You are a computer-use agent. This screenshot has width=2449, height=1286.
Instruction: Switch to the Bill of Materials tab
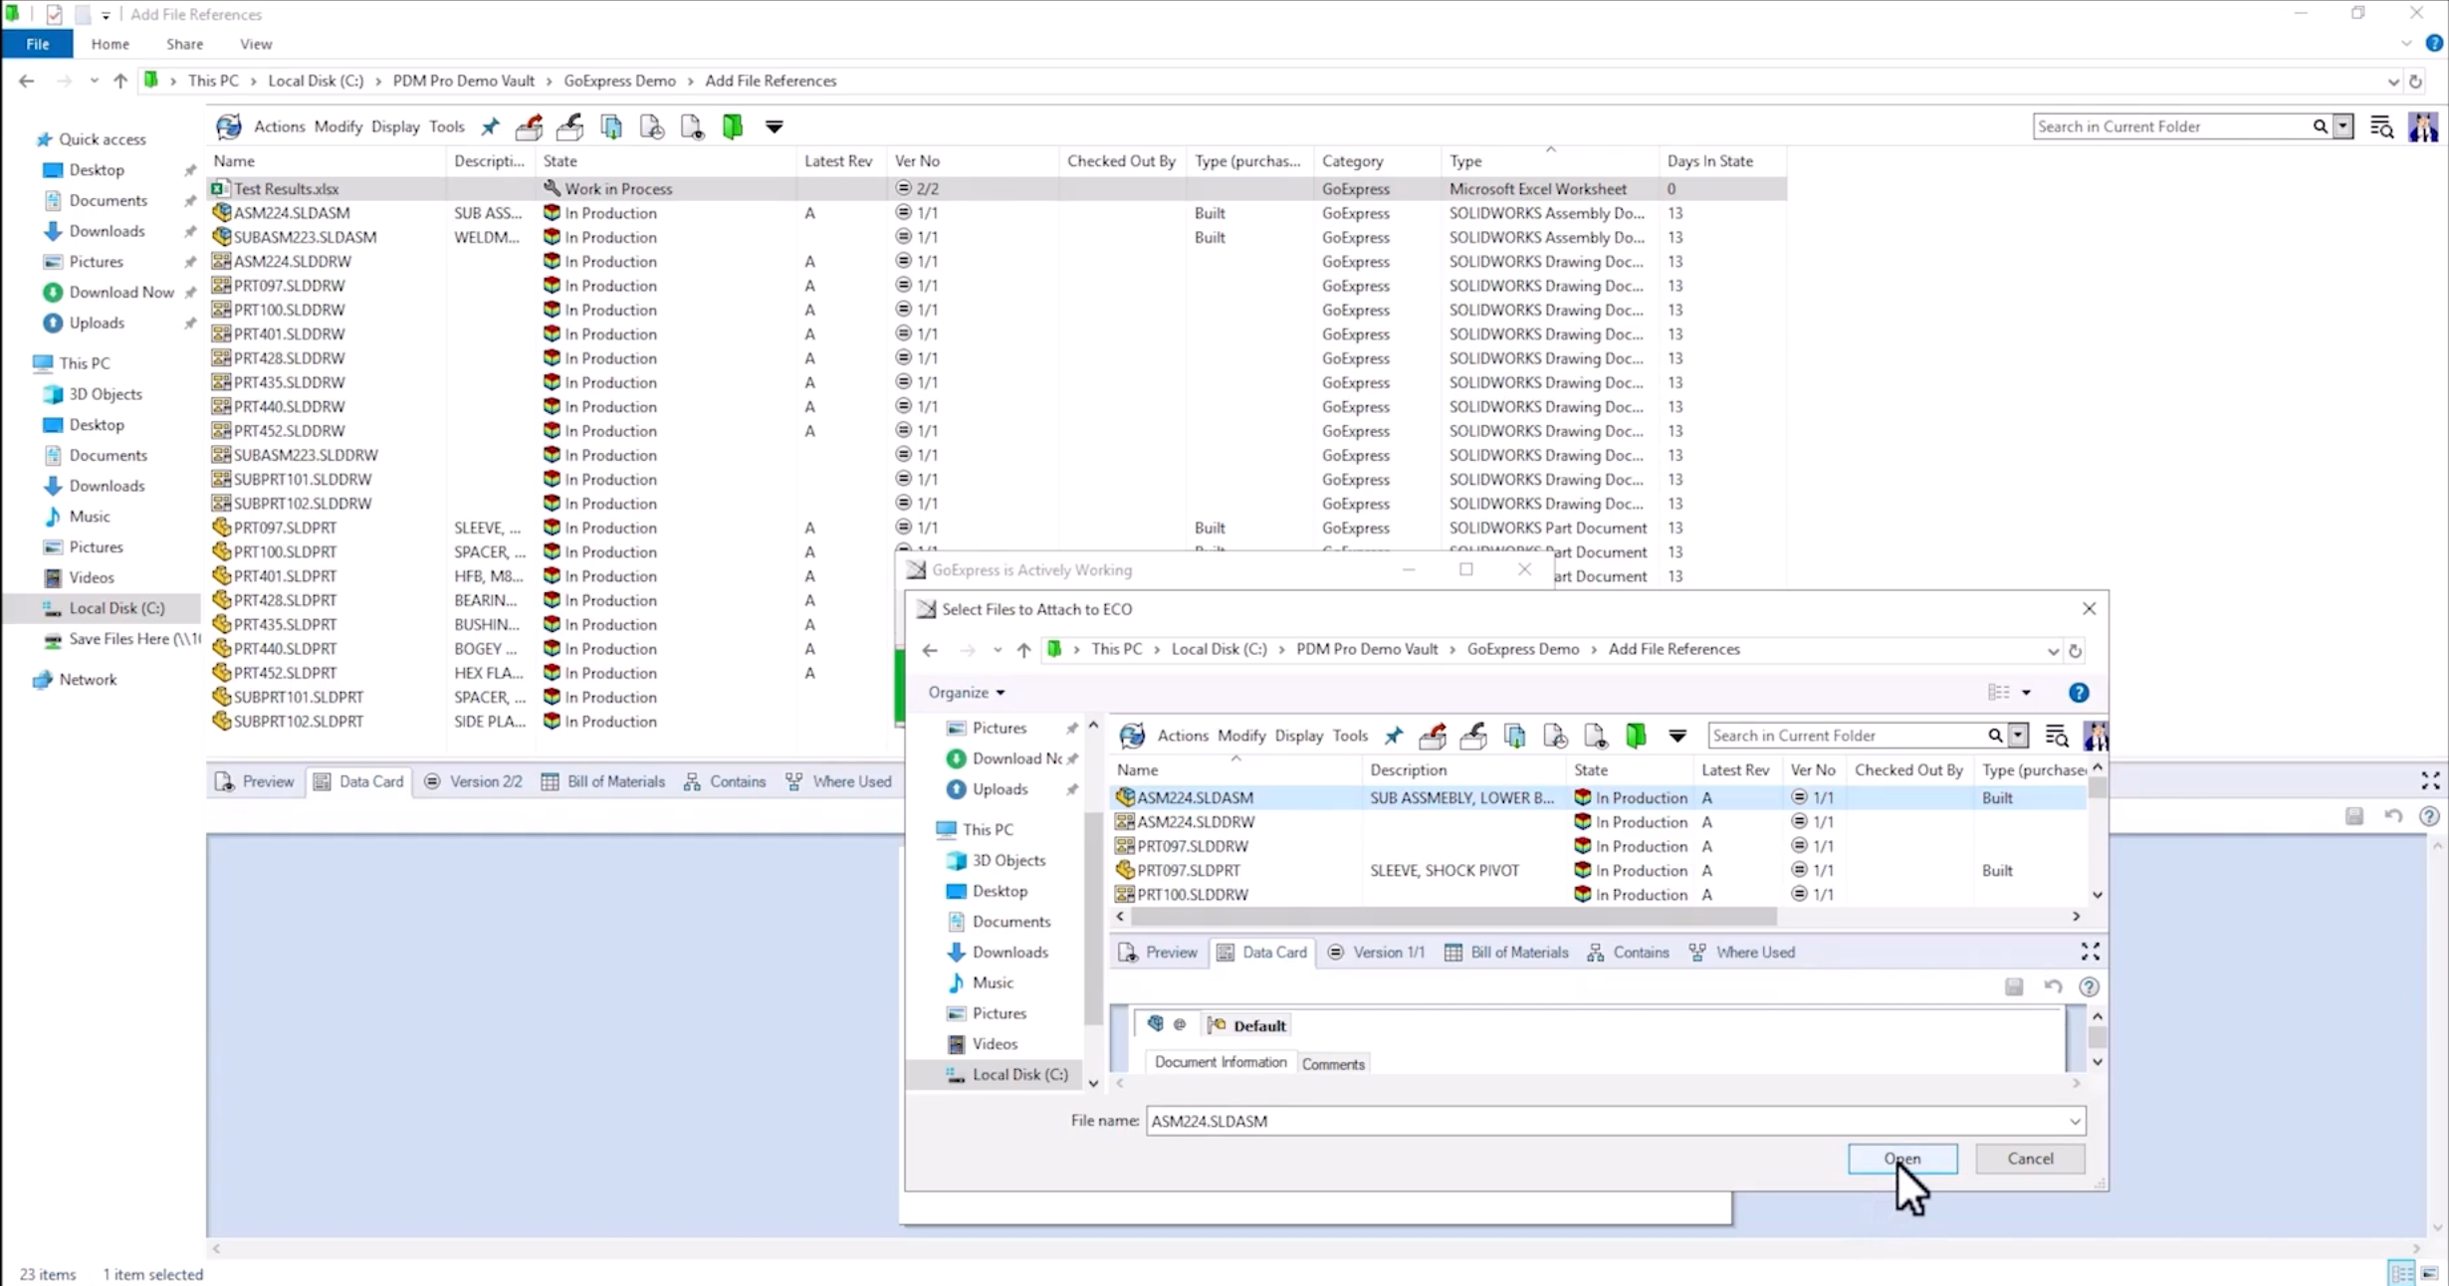point(604,781)
